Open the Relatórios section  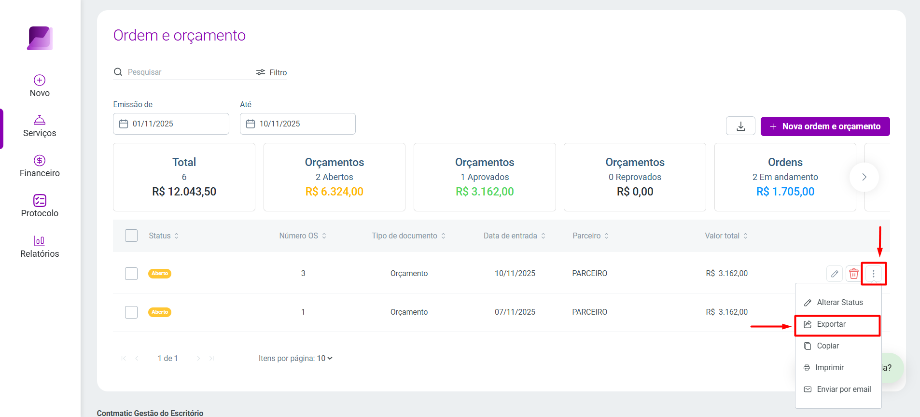click(x=40, y=247)
